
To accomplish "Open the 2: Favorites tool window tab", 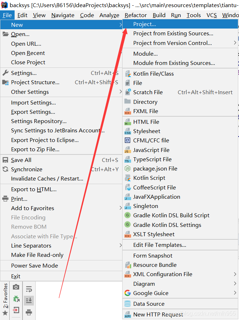I will (5, 299).
